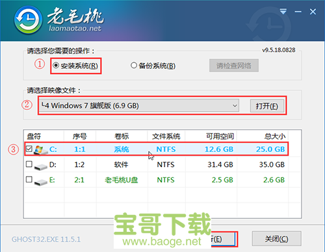
Task: Click the 关闭(C) button
Action: pyautogui.click(x=277, y=238)
